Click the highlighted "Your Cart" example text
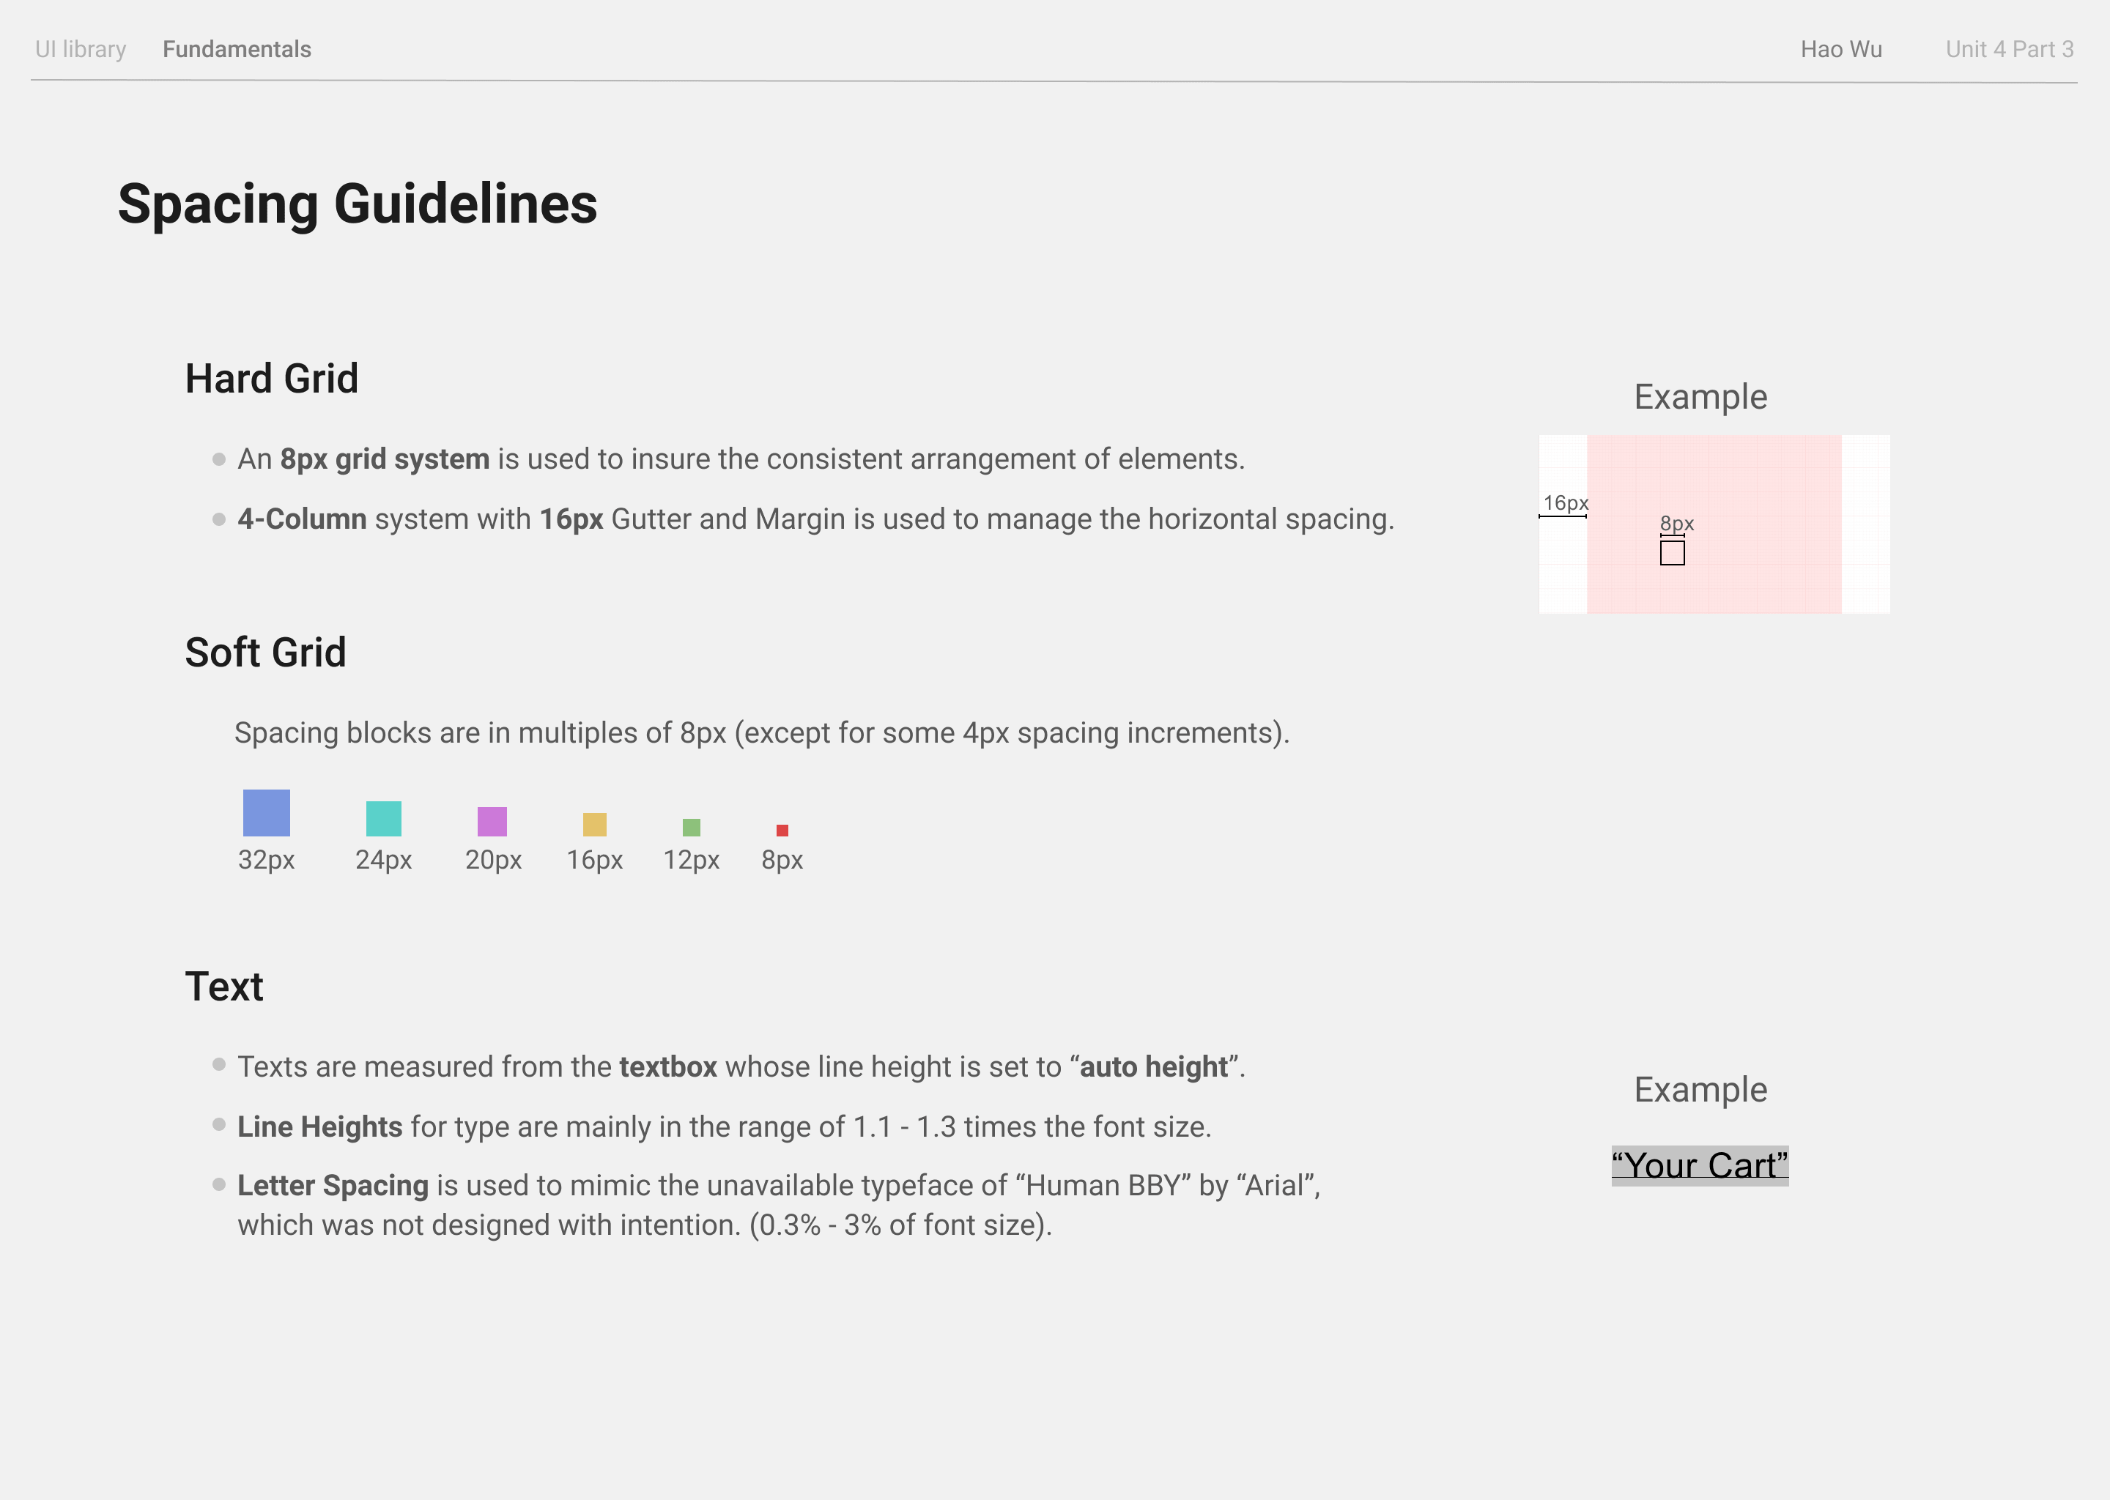This screenshot has width=2110, height=1500. (1699, 1165)
